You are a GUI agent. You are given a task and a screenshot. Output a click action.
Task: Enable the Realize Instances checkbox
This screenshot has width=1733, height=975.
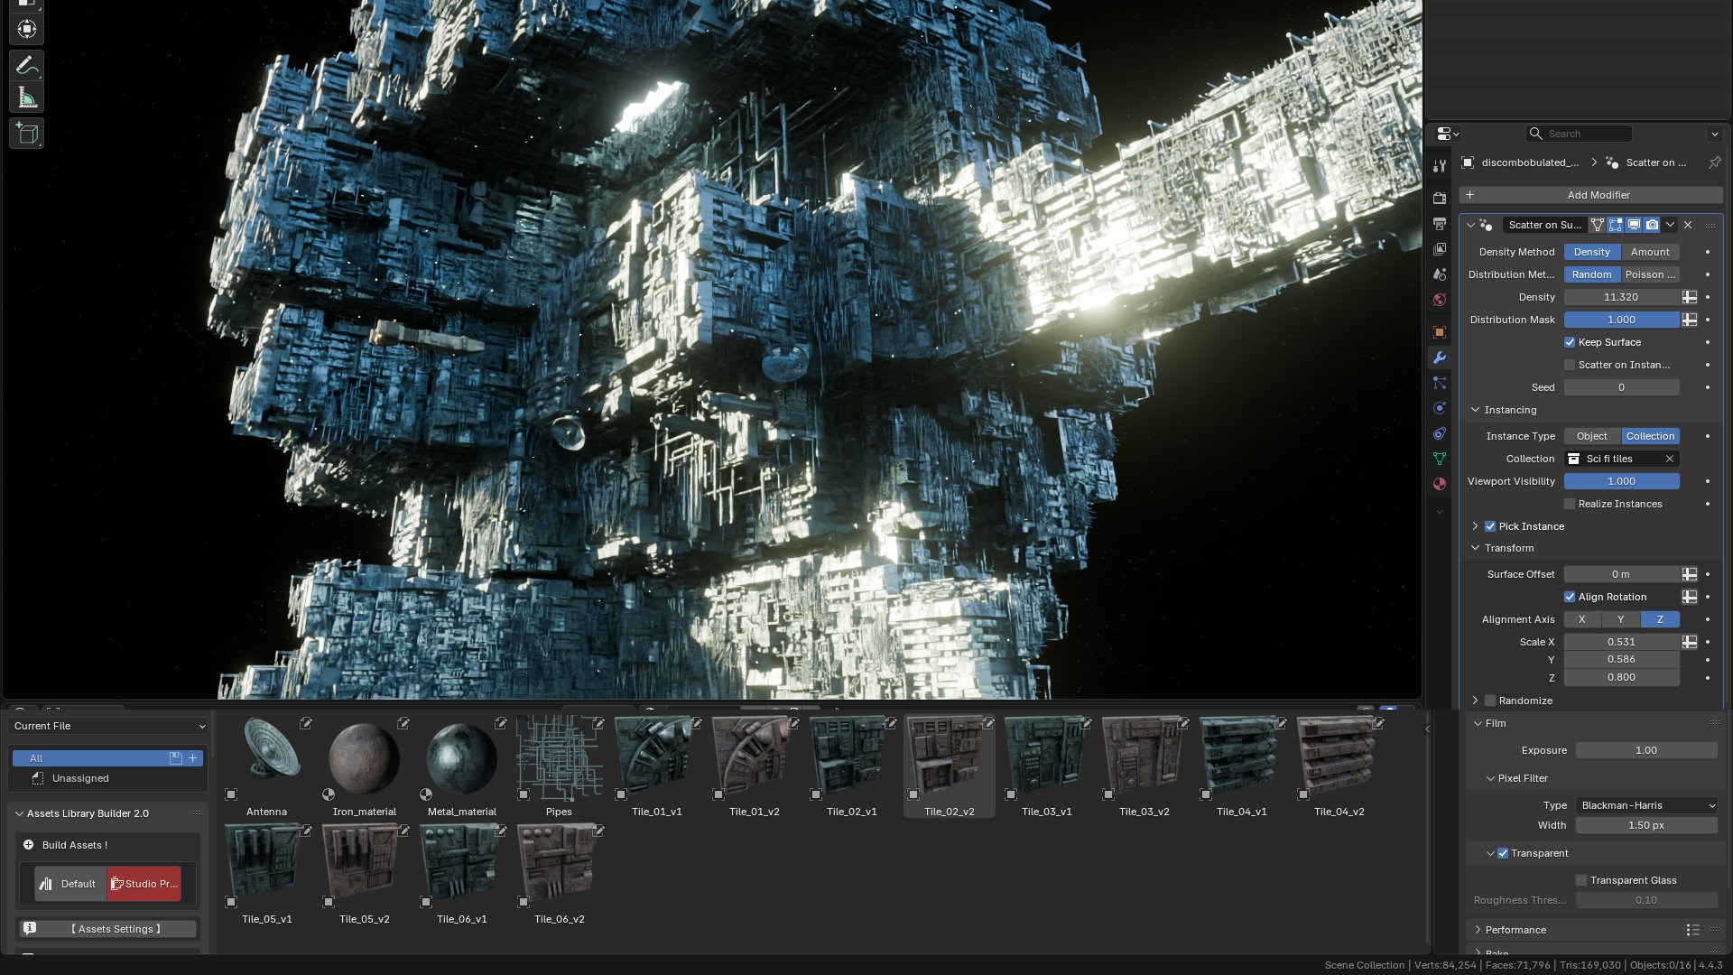pyautogui.click(x=1570, y=504)
